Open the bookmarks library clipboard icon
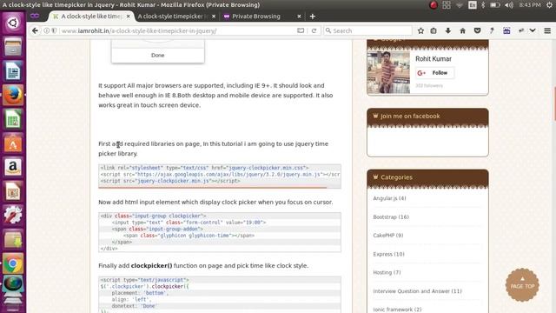Image resolution: width=556 pixels, height=313 pixels. point(434,31)
